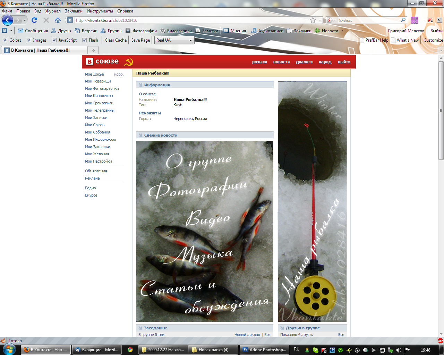
Task: Collapse the Друзья в группе section
Action: coord(282,328)
